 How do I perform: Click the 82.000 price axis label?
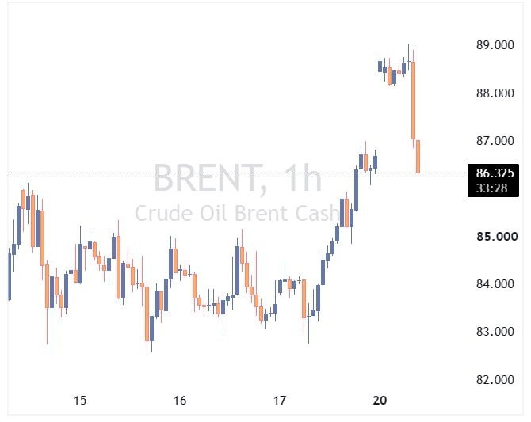click(x=495, y=380)
